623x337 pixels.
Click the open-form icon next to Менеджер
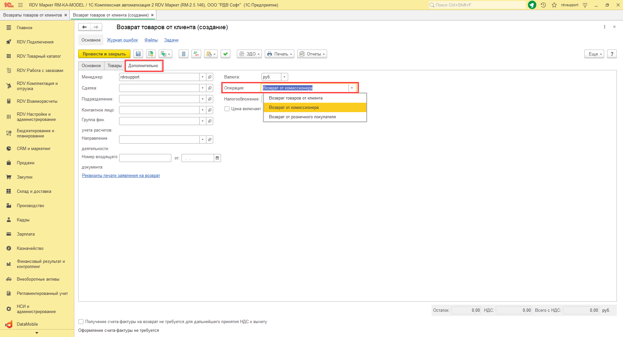pos(210,77)
